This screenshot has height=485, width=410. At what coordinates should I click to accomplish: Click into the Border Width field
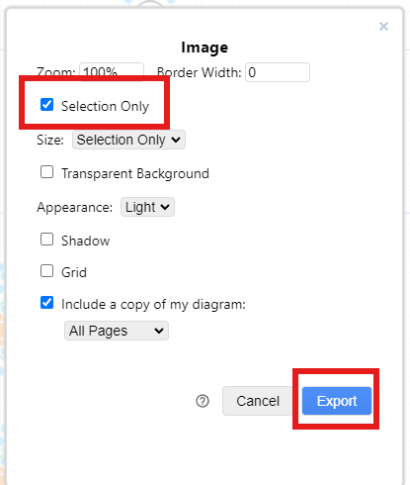278,72
